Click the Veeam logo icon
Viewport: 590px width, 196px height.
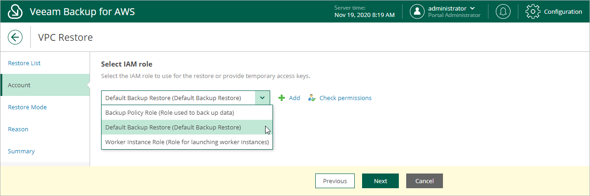click(15, 11)
